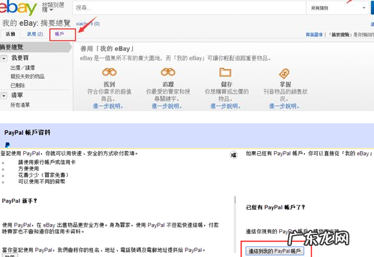Select 摘要總覽 in the sidebar
The height and width of the screenshot is (257, 374).
(x=36, y=47)
